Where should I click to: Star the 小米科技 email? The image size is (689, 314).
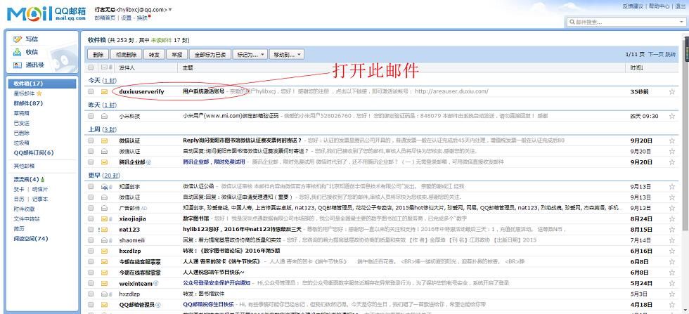671,117
